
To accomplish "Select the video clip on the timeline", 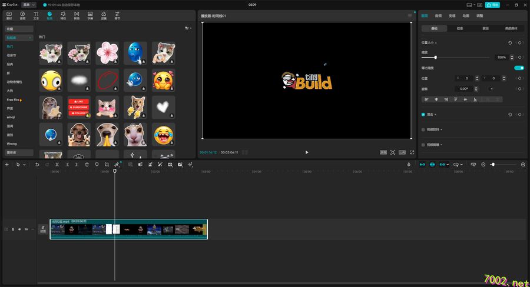I will point(128,229).
